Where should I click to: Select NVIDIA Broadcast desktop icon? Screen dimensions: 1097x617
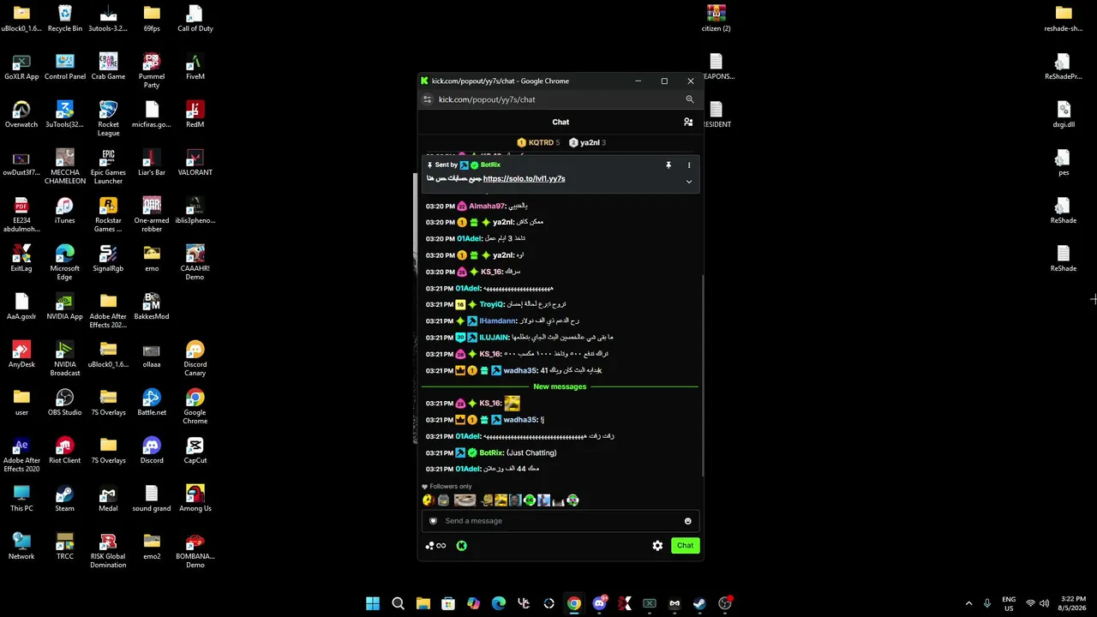click(65, 358)
